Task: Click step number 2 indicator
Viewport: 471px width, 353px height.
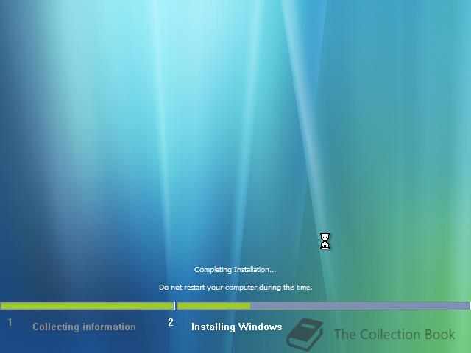Action: click(x=171, y=322)
